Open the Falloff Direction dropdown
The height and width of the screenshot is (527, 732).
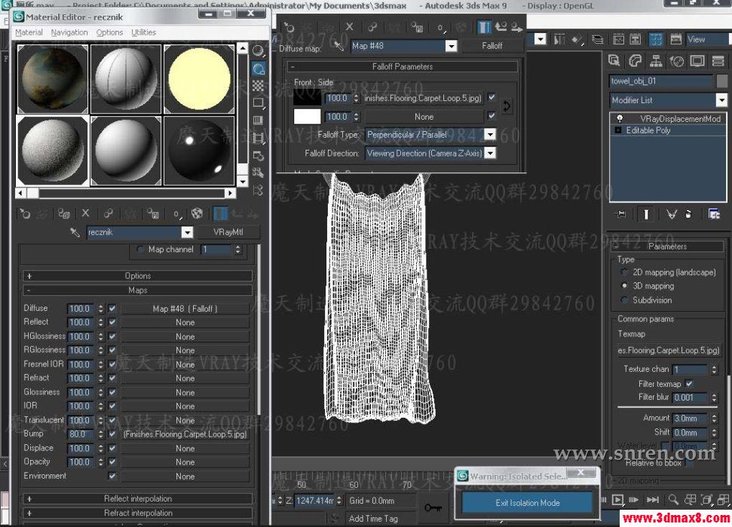click(x=491, y=152)
